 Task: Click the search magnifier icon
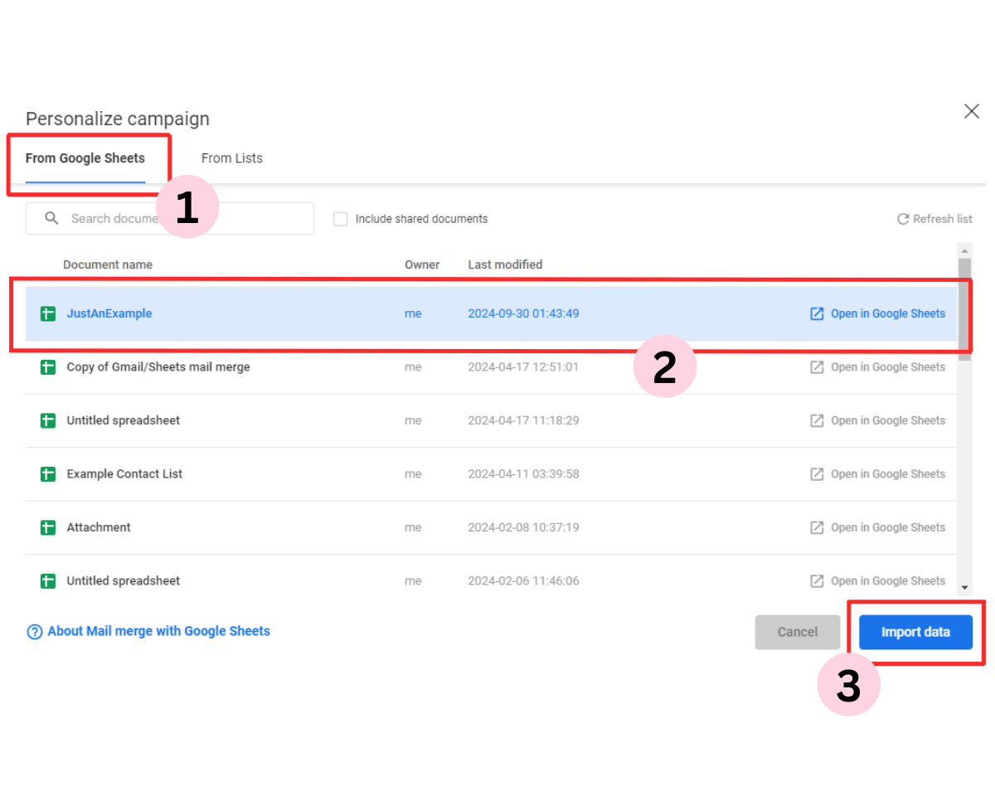[51, 218]
